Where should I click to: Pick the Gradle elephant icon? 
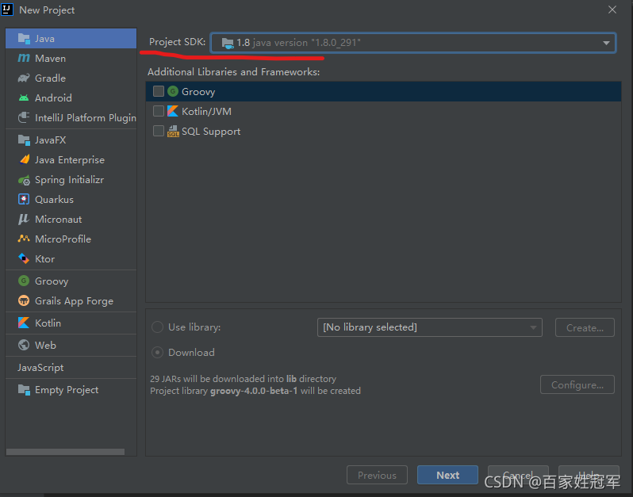click(x=24, y=78)
